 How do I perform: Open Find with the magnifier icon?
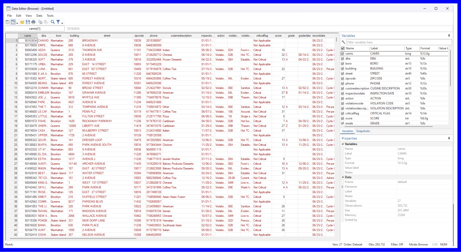click(x=53, y=22)
